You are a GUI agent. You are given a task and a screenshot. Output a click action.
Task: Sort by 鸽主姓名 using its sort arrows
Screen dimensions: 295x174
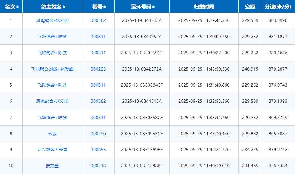click(x=64, y=7)
